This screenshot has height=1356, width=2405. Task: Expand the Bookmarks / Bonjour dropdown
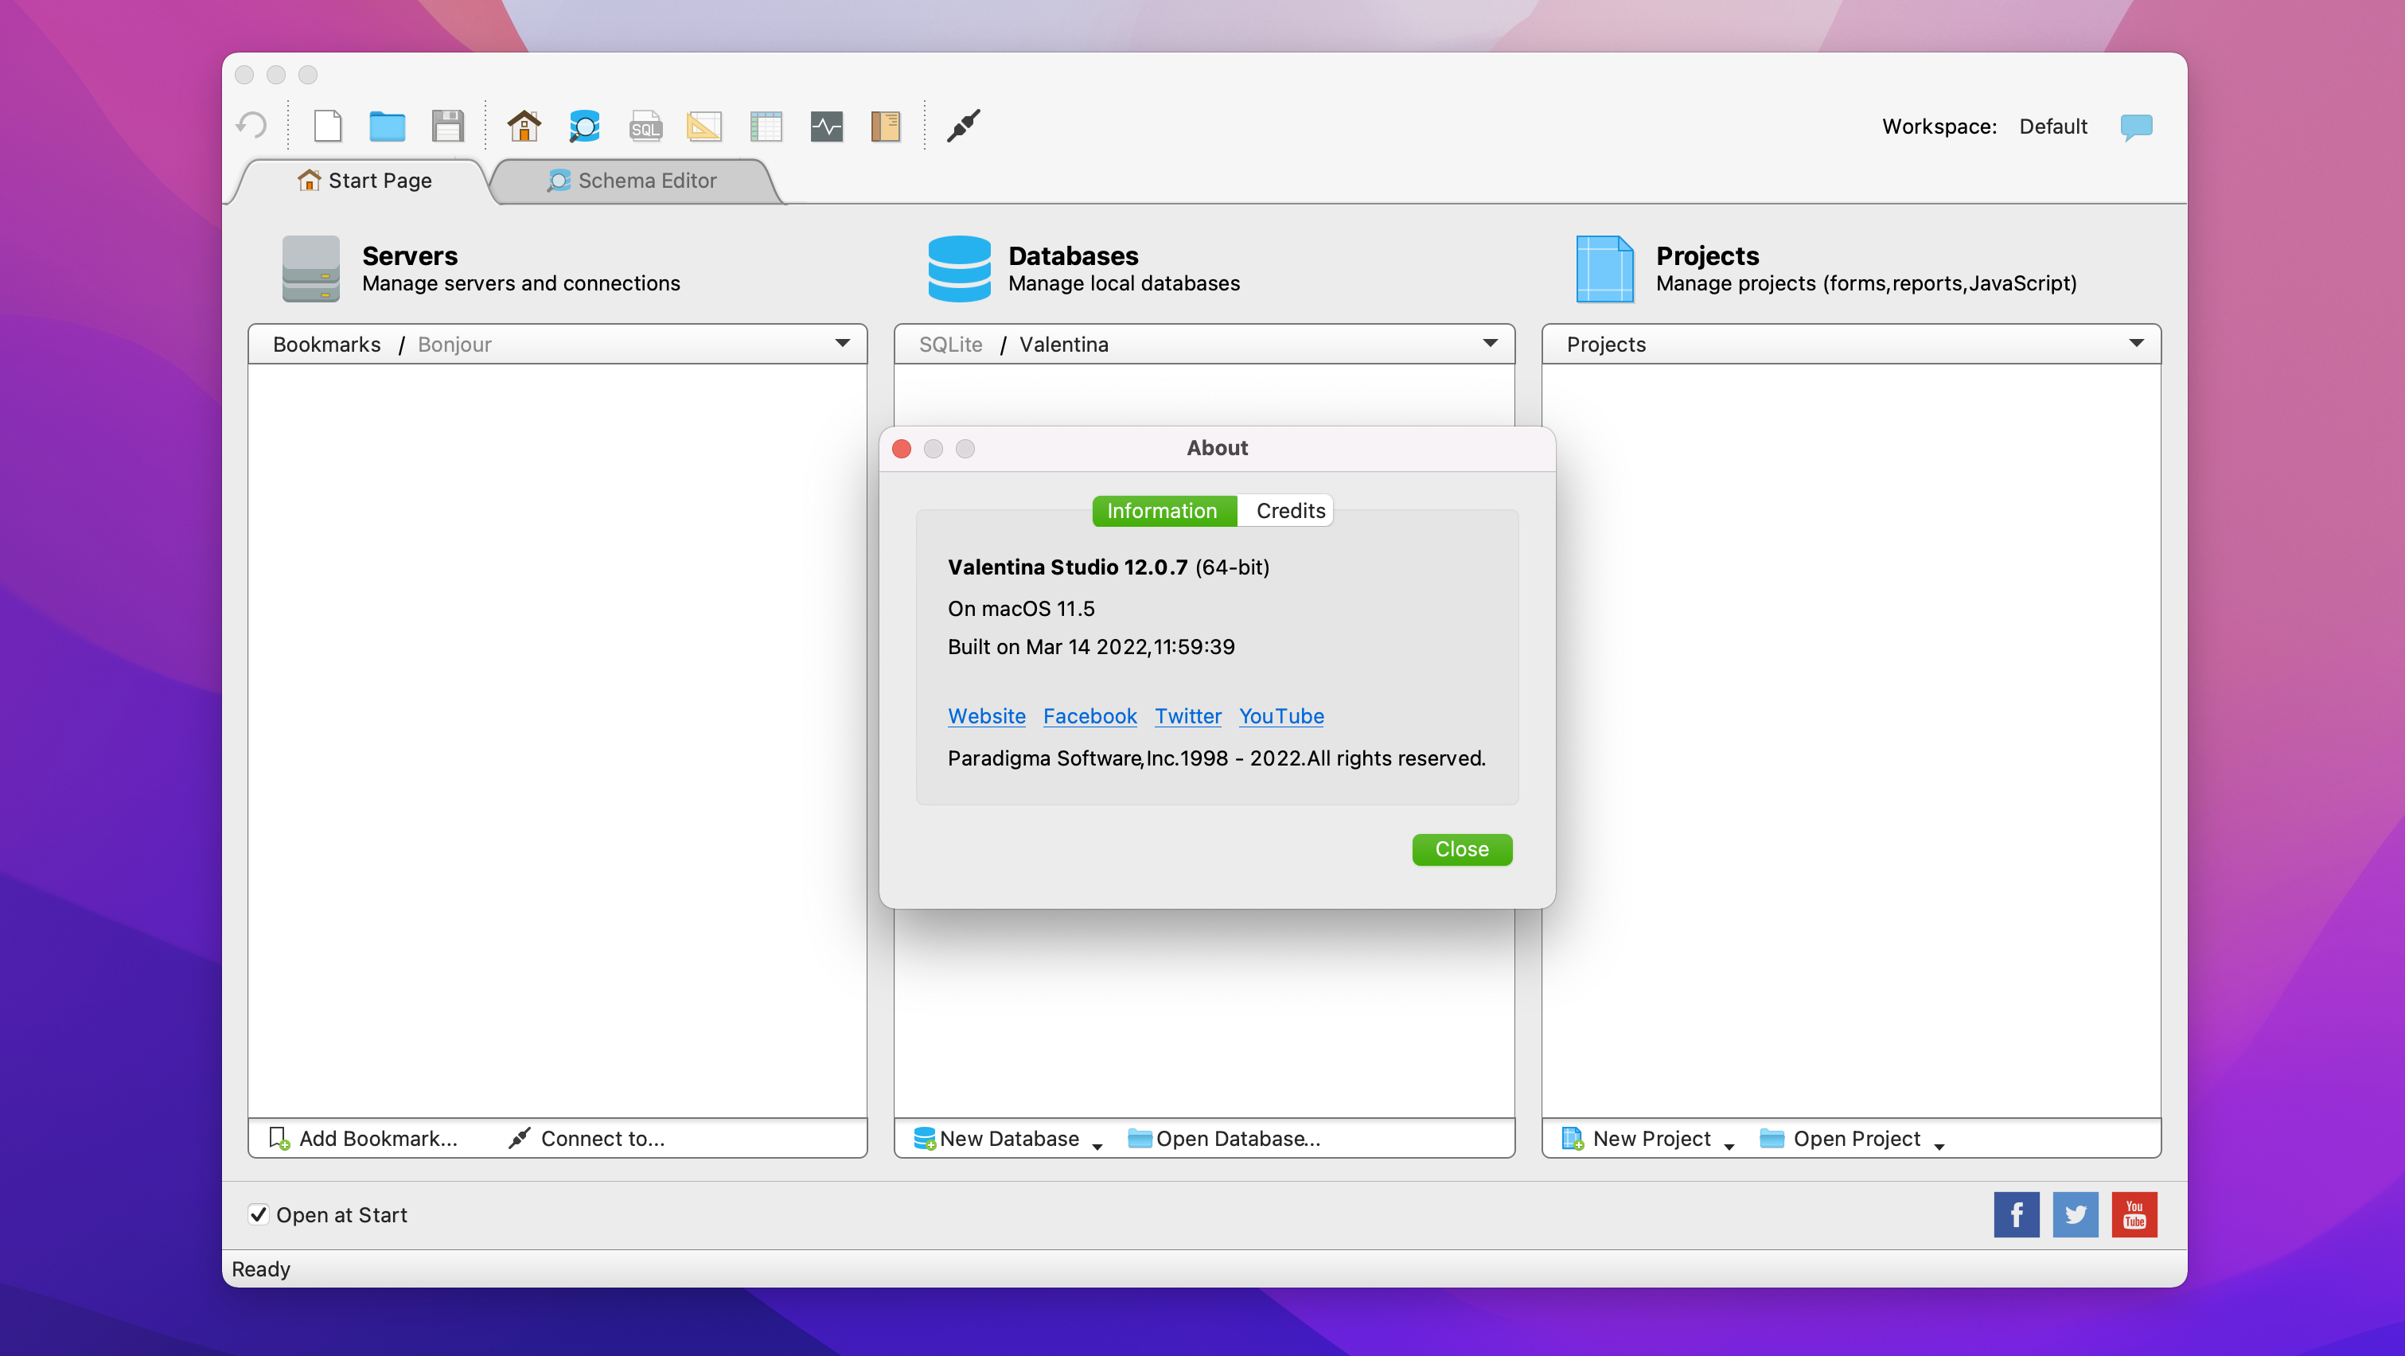pyautogui.click(x=843, y=344)
